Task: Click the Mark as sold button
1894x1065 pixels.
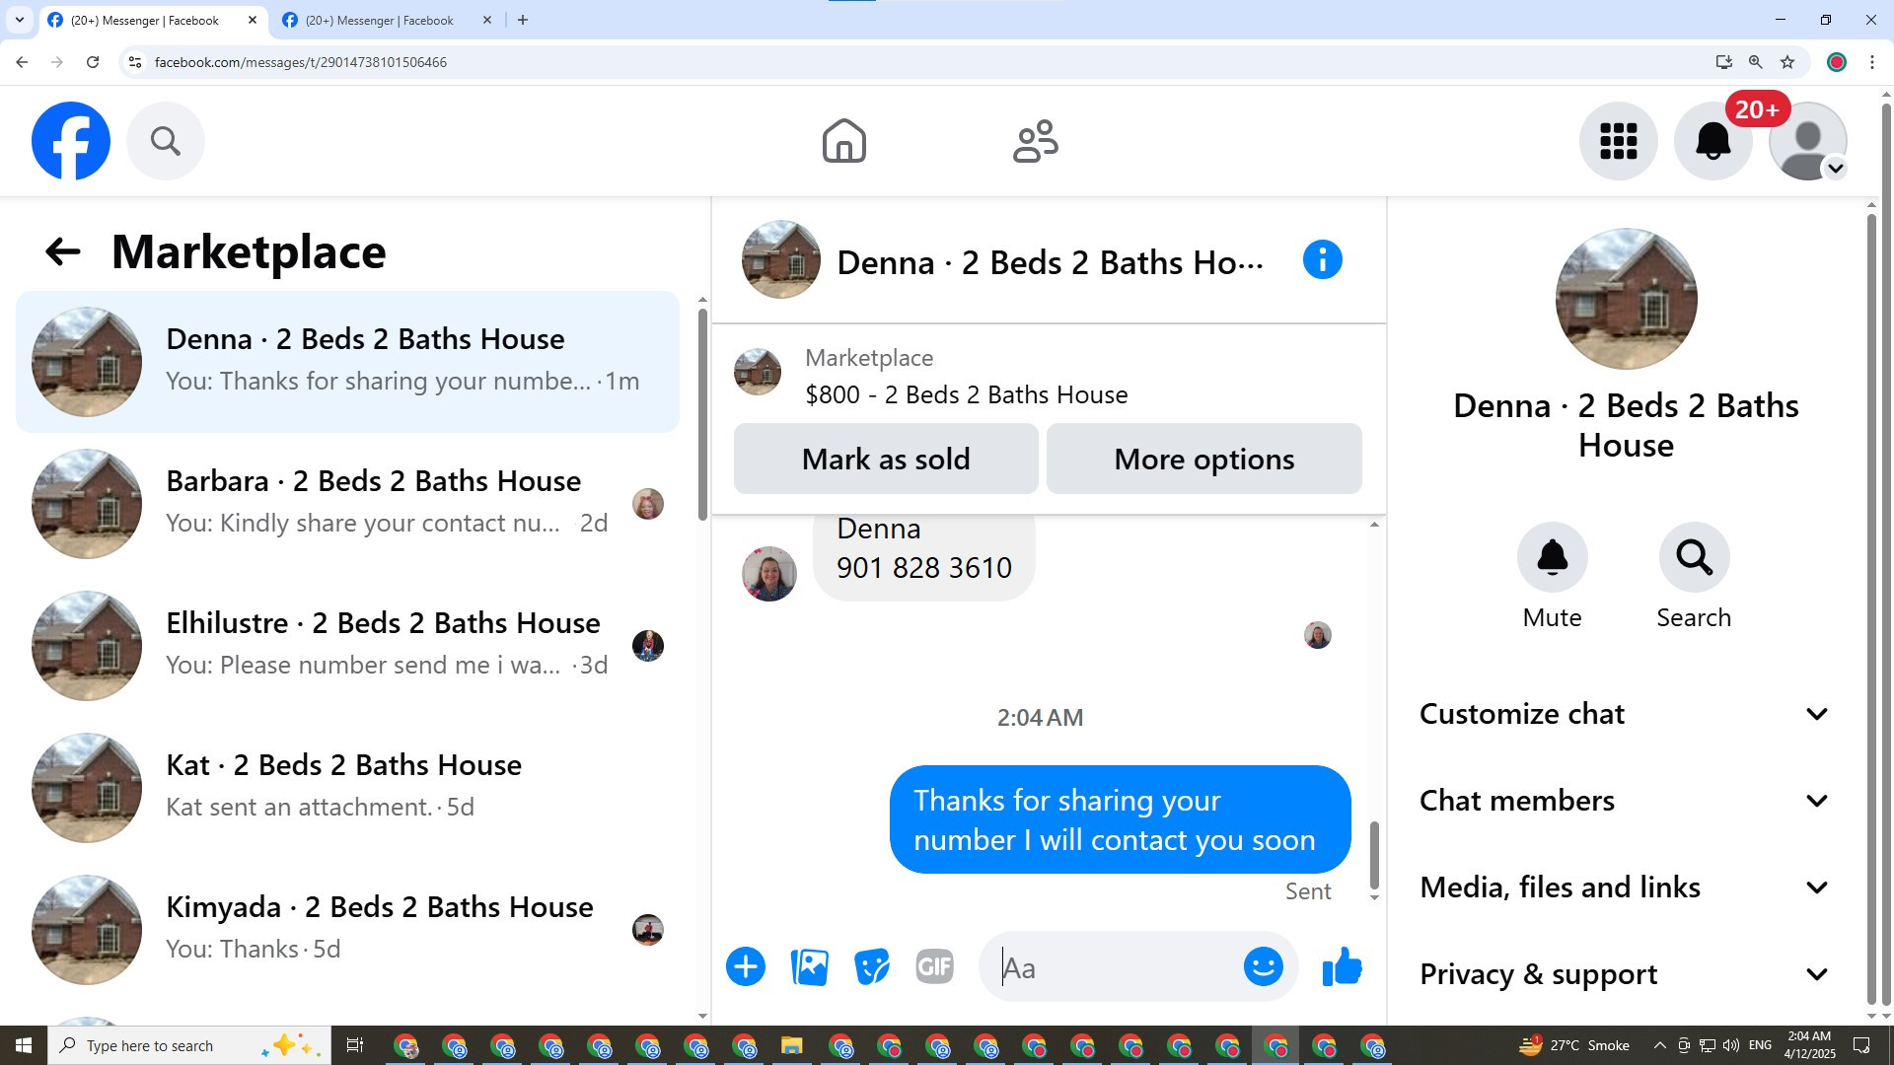Action: (886, 459)
